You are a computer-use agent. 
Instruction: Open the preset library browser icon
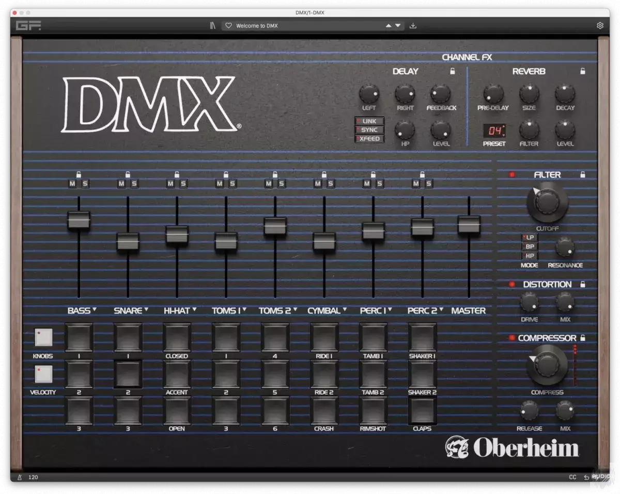click(x=212, y=26)
